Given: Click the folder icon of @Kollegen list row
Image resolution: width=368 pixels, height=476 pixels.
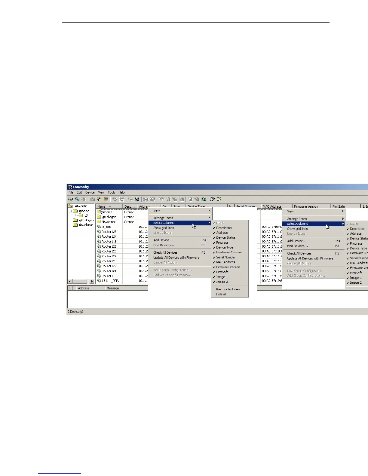Looking at the screenshot, I should (99, 217).
